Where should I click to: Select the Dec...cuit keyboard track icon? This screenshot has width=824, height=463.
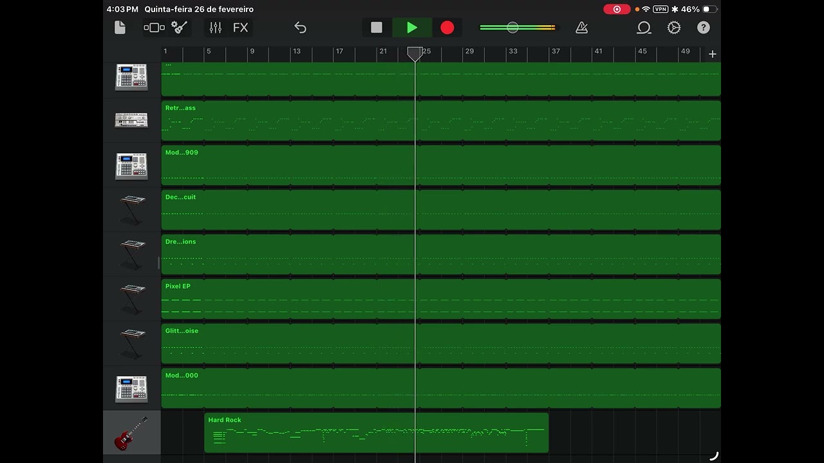point(132,210)
